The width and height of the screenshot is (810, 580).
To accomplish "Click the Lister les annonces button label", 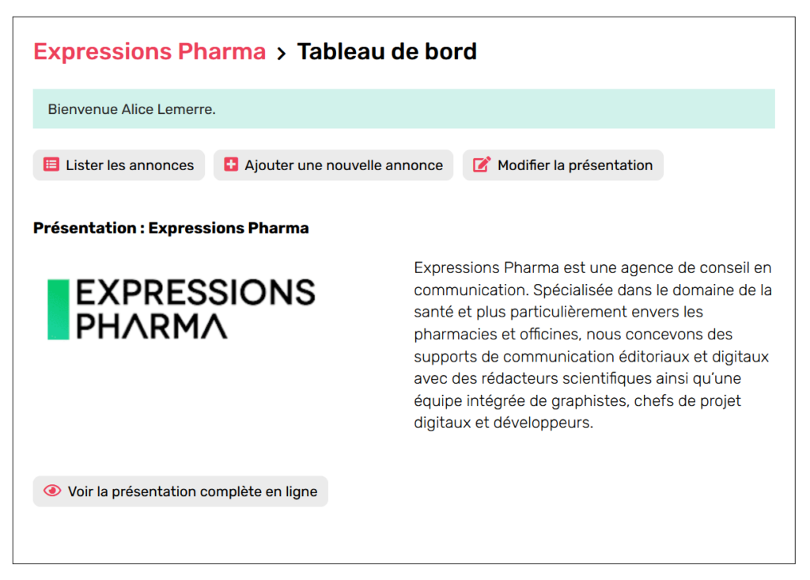I will tap(130, 165).
